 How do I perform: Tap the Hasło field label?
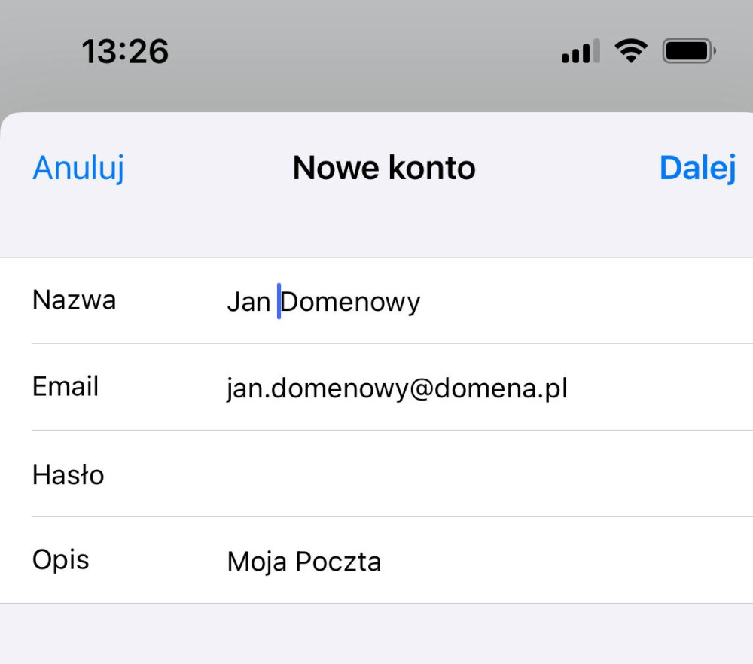tap(68, 474)
